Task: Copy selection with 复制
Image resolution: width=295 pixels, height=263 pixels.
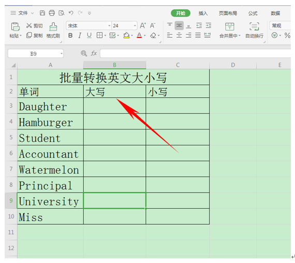Action: click(x=35, y=35)
